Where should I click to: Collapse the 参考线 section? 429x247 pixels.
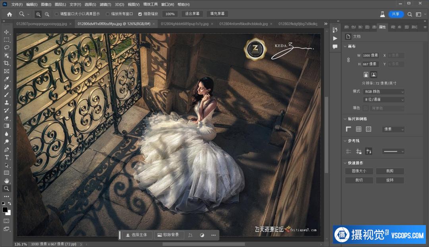(345, 141)
